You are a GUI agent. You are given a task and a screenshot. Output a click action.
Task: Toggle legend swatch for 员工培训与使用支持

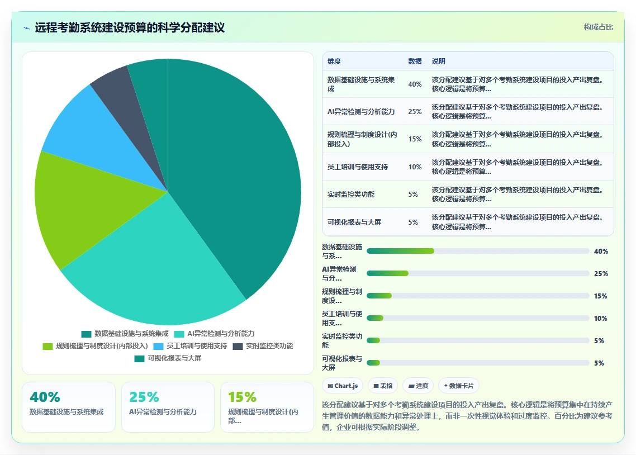pos(158,347)
